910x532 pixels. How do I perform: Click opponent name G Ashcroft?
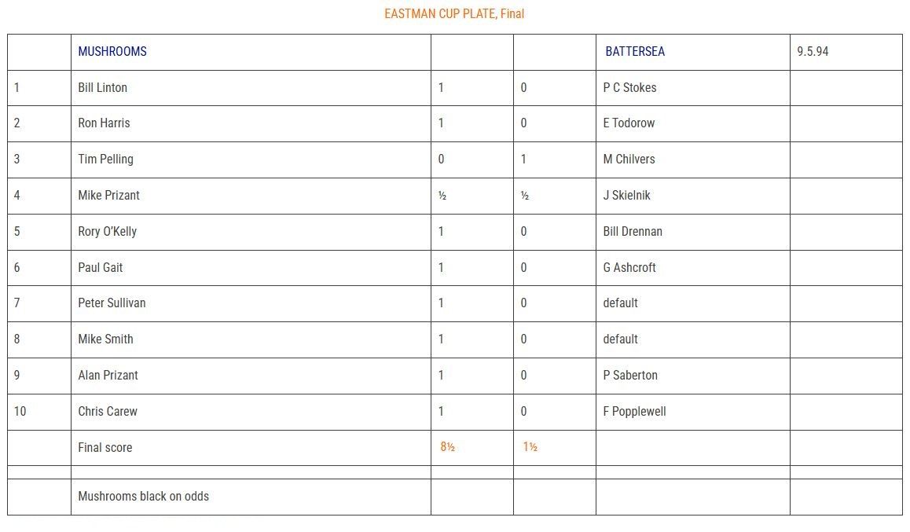[x=629, y=267]
